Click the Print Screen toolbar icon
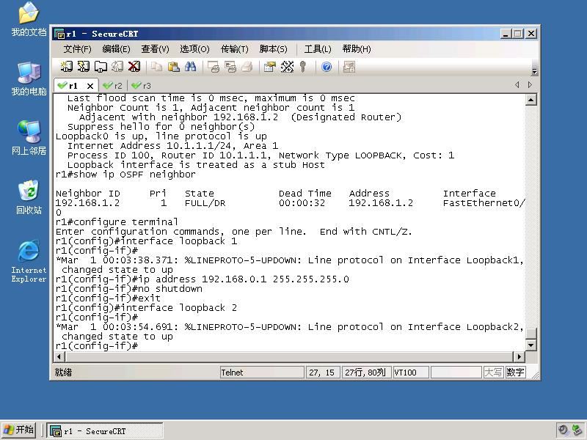 point(214,67)
